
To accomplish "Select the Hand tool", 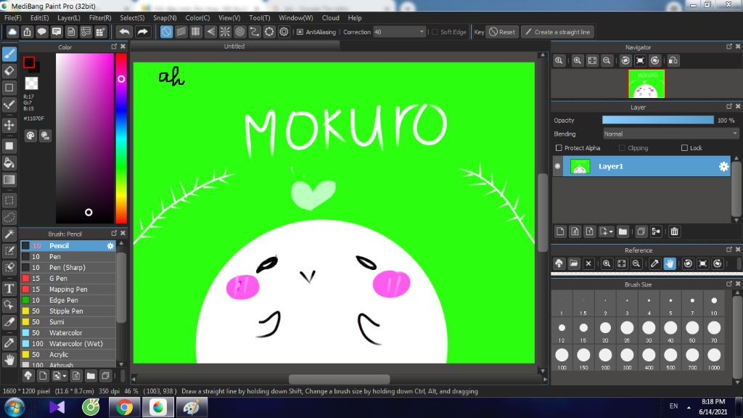I will tap(9, 360).
